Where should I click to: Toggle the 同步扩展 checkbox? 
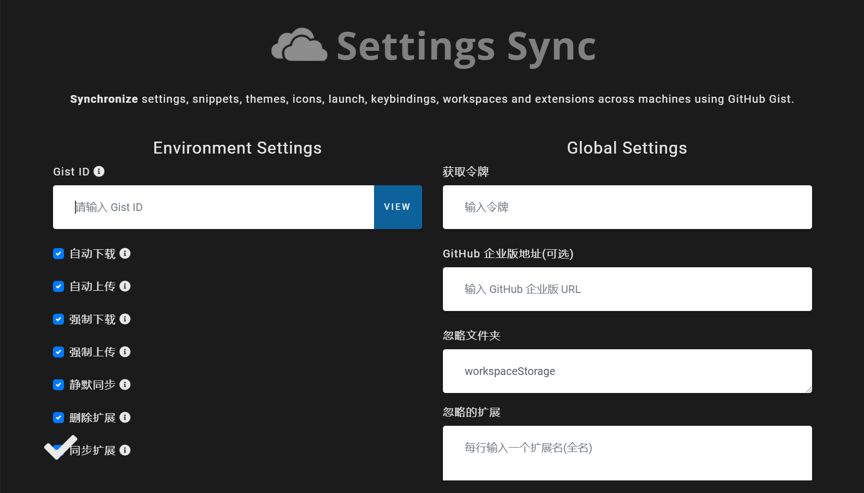click(x=59, y=450)
